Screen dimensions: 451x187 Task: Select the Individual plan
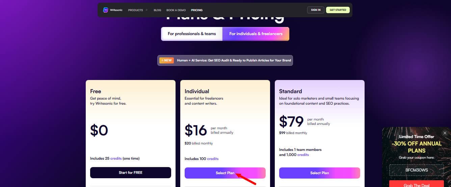[225, 173]
